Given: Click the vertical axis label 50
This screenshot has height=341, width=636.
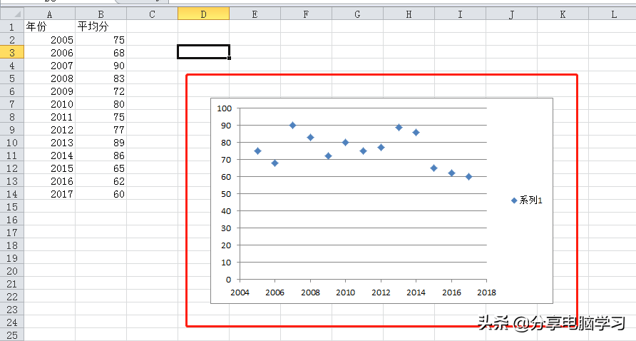Looking at the screenshot, I should tap(226, 194).
